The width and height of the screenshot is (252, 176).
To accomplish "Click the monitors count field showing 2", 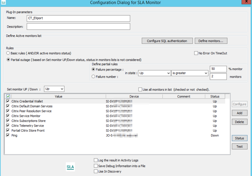I will click(218, 76).
